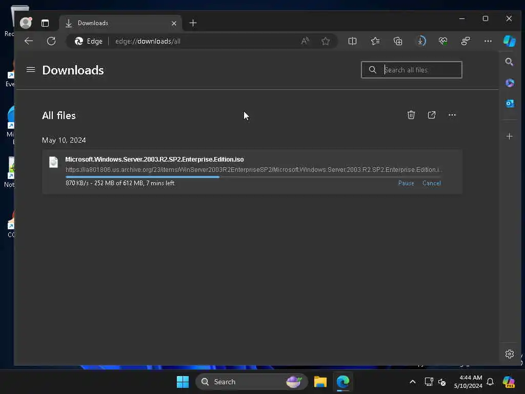525x394 pixels.
Task: Open Settings and more menu
Action: pyautogui.click(x=488, y=41)
